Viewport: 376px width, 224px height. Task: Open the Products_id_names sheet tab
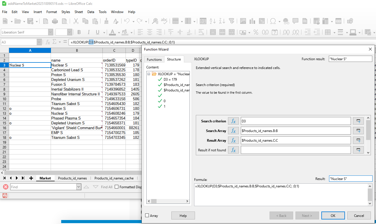tap(72, 178)
